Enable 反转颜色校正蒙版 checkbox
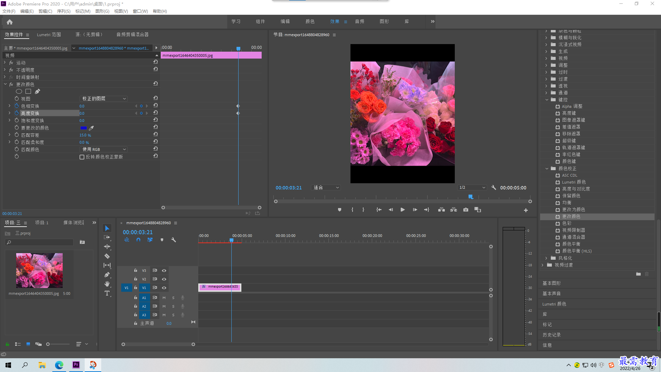This screenshot has width=661, height=372. click(x=82, y=157)
